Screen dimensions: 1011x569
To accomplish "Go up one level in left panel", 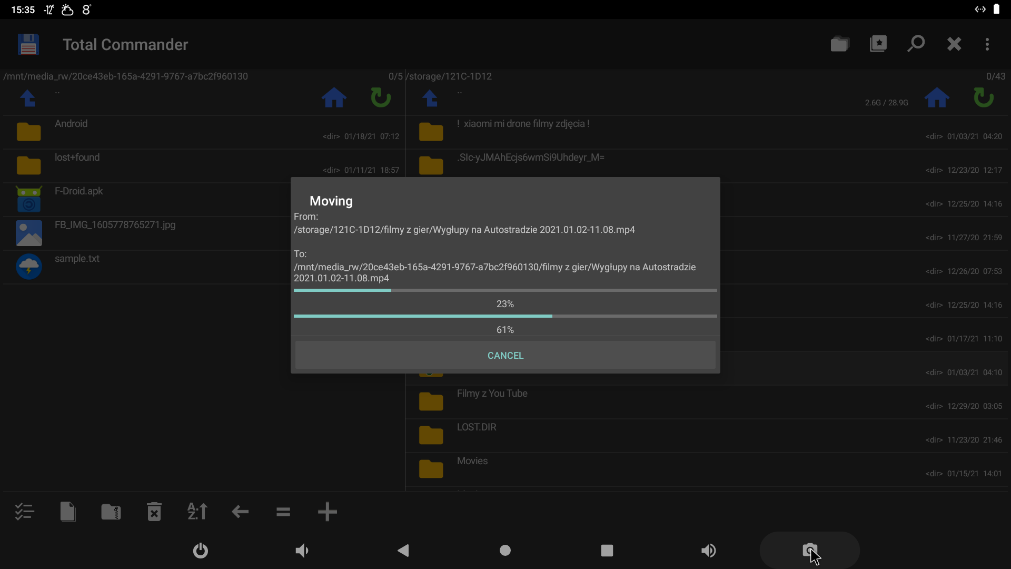I will coord(28,98).
